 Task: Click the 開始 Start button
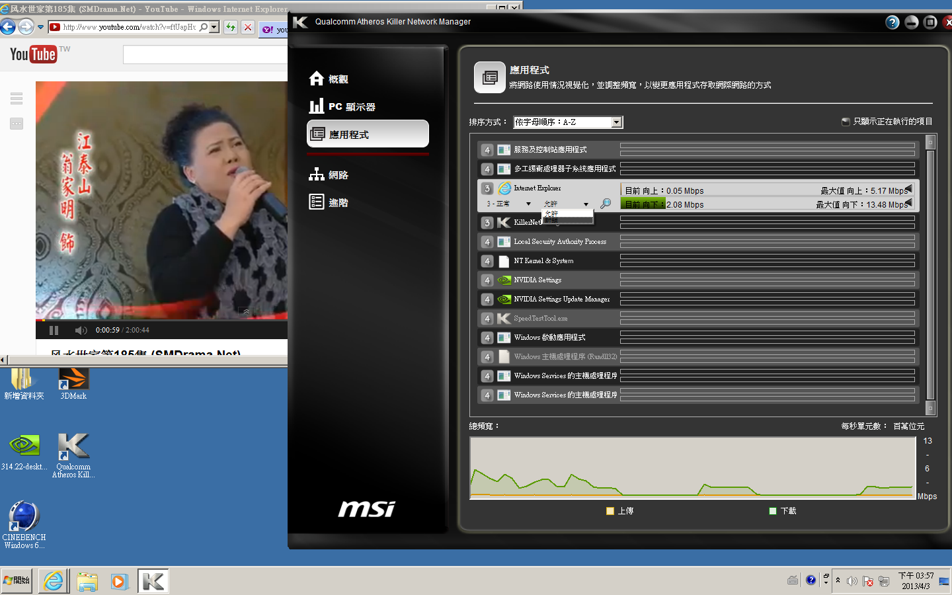pos(17,580)
